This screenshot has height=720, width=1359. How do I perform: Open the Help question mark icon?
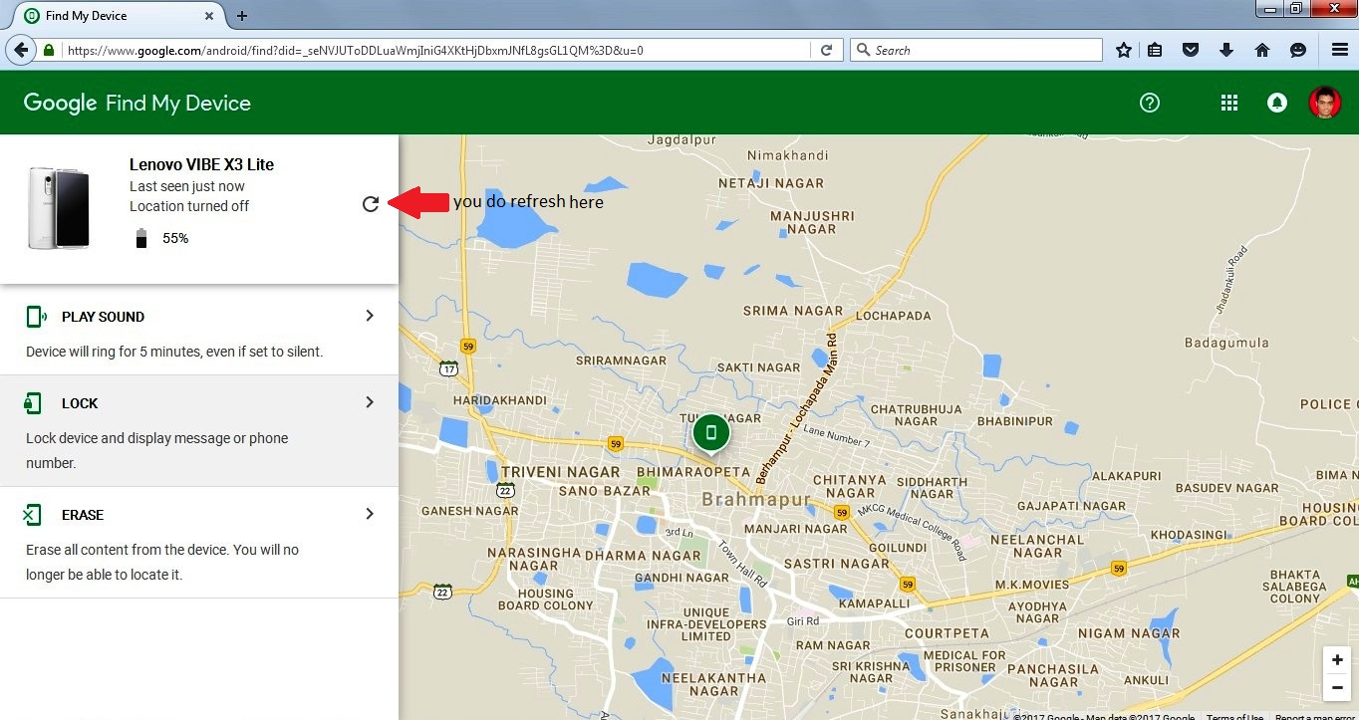tap(1150, 103)
